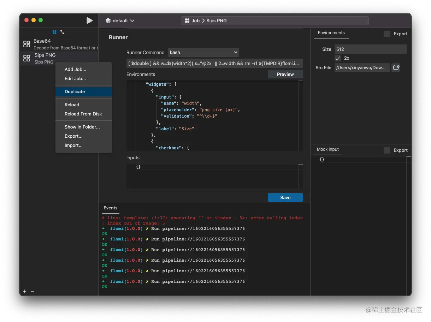Select the Sips PNG job icon
Image resolution: width=431 pixels, height=322 pixels.
26,58
